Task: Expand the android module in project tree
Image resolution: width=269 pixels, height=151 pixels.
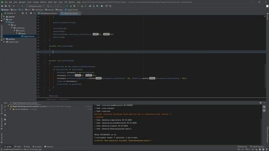Action: [x=4, y=17]
